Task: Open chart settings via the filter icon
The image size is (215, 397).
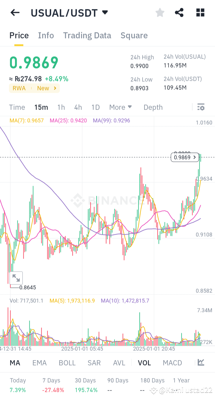Action: (201, 107)
